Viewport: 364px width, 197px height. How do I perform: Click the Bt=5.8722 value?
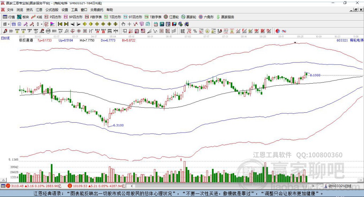pyautogui.click(x=129, y=40)
